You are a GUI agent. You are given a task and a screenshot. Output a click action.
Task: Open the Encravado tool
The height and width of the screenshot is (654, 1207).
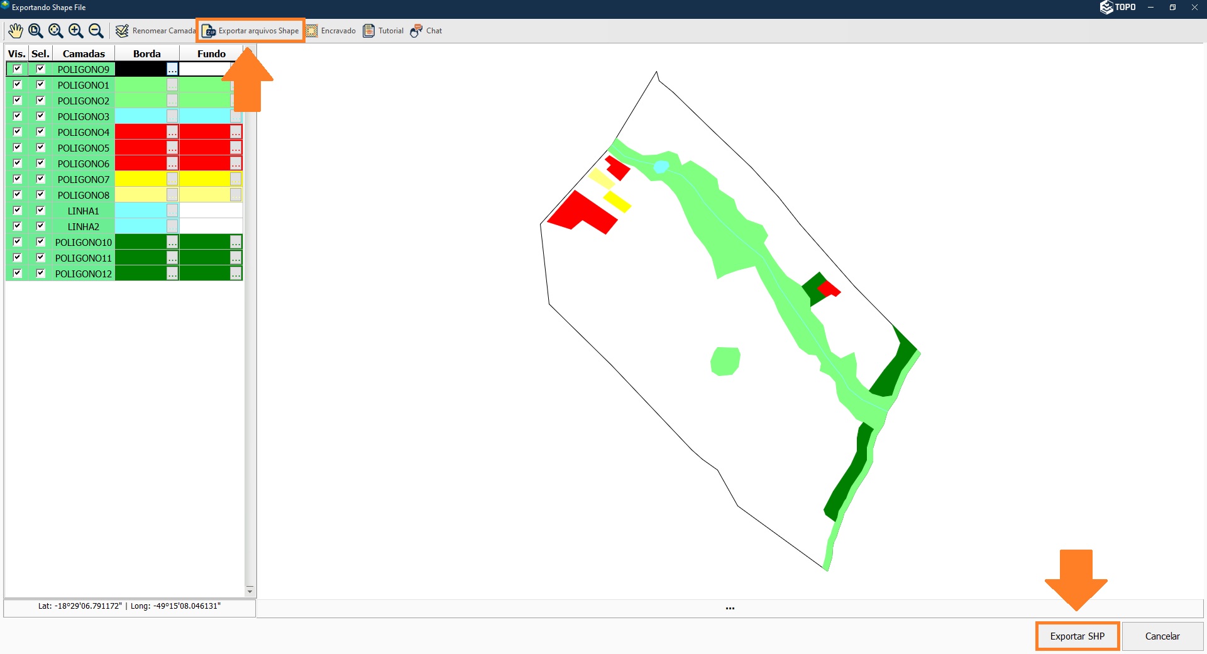click(x=331, y=31)
